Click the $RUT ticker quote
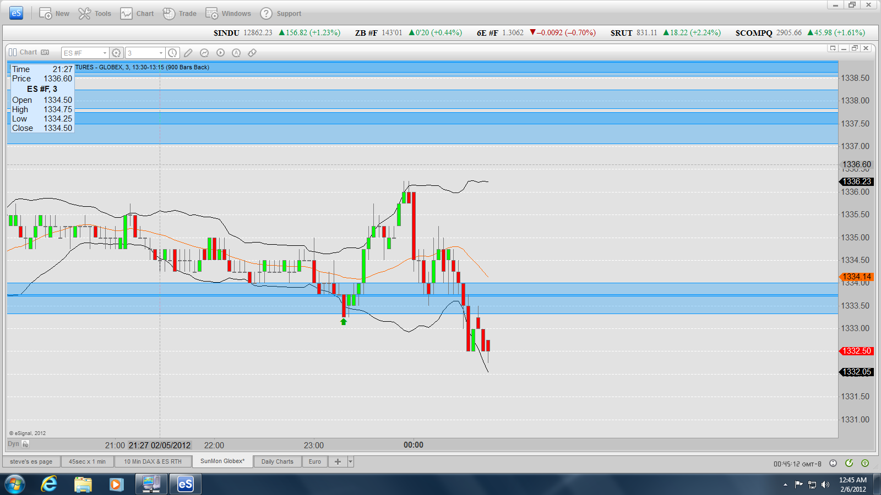881x495 pixels. (665, 33)
